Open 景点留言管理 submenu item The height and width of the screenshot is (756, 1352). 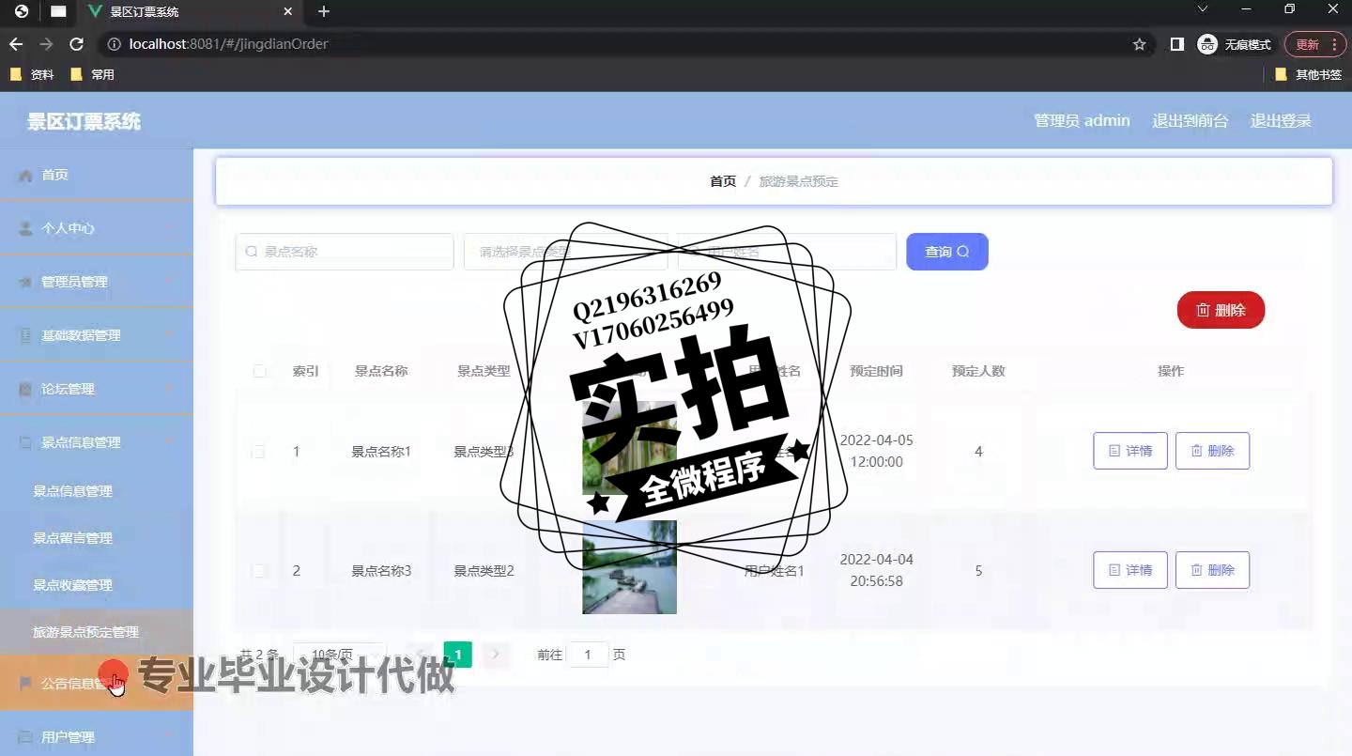coord(97,538)
